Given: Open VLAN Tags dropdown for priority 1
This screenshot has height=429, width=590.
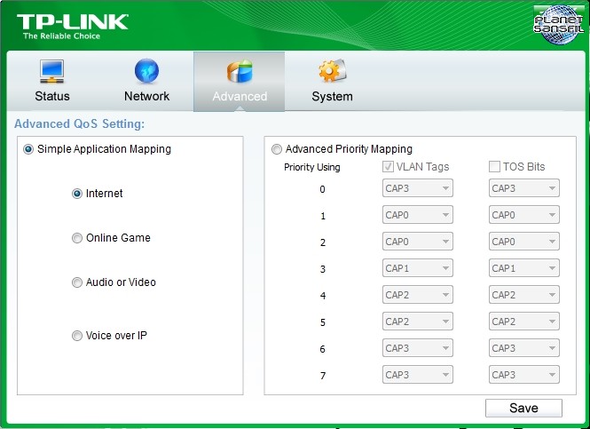Looking at the screenshot, I should [418, 215].
